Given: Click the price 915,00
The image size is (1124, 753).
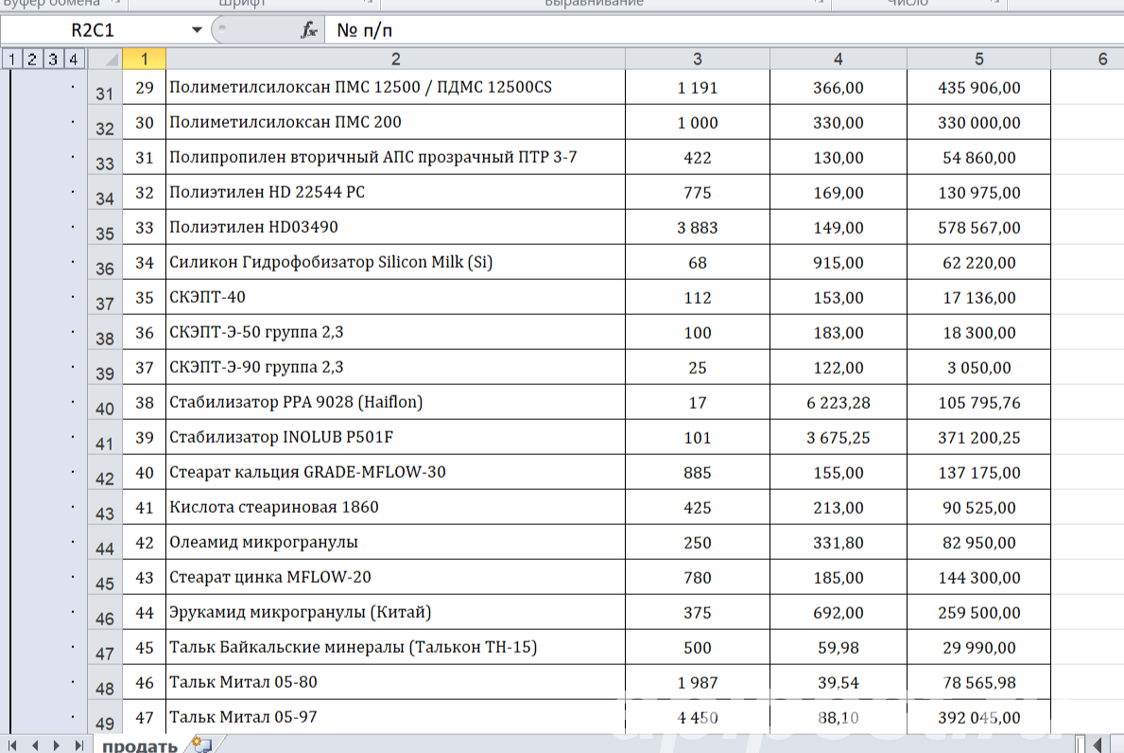Looking at the screenshot, I should click(838, 262).
